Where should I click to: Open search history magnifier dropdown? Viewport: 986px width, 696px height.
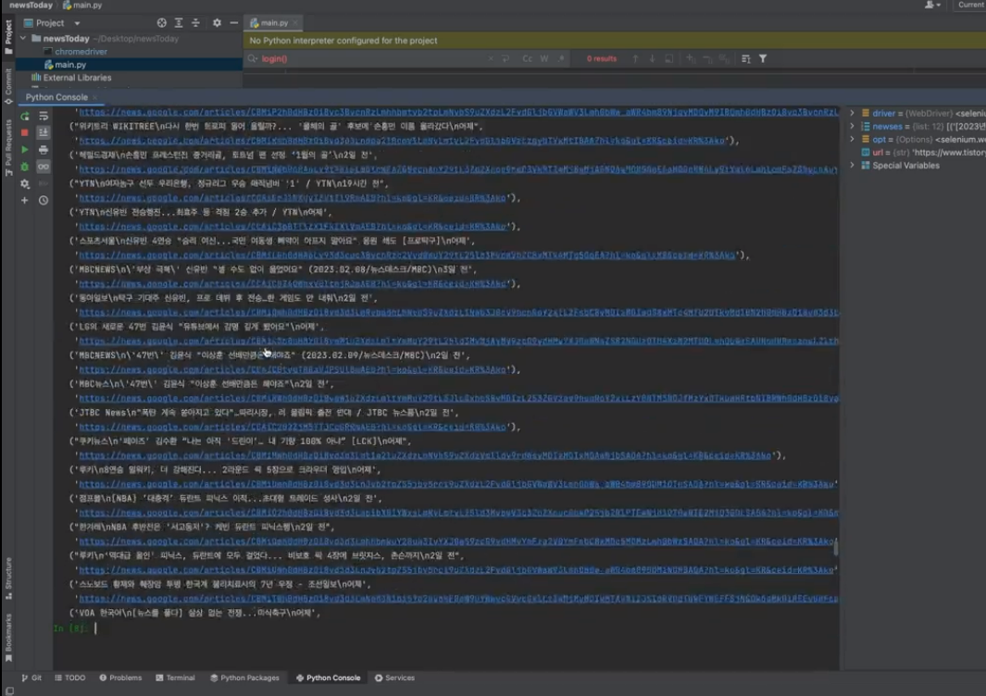(x=253, y=58)
